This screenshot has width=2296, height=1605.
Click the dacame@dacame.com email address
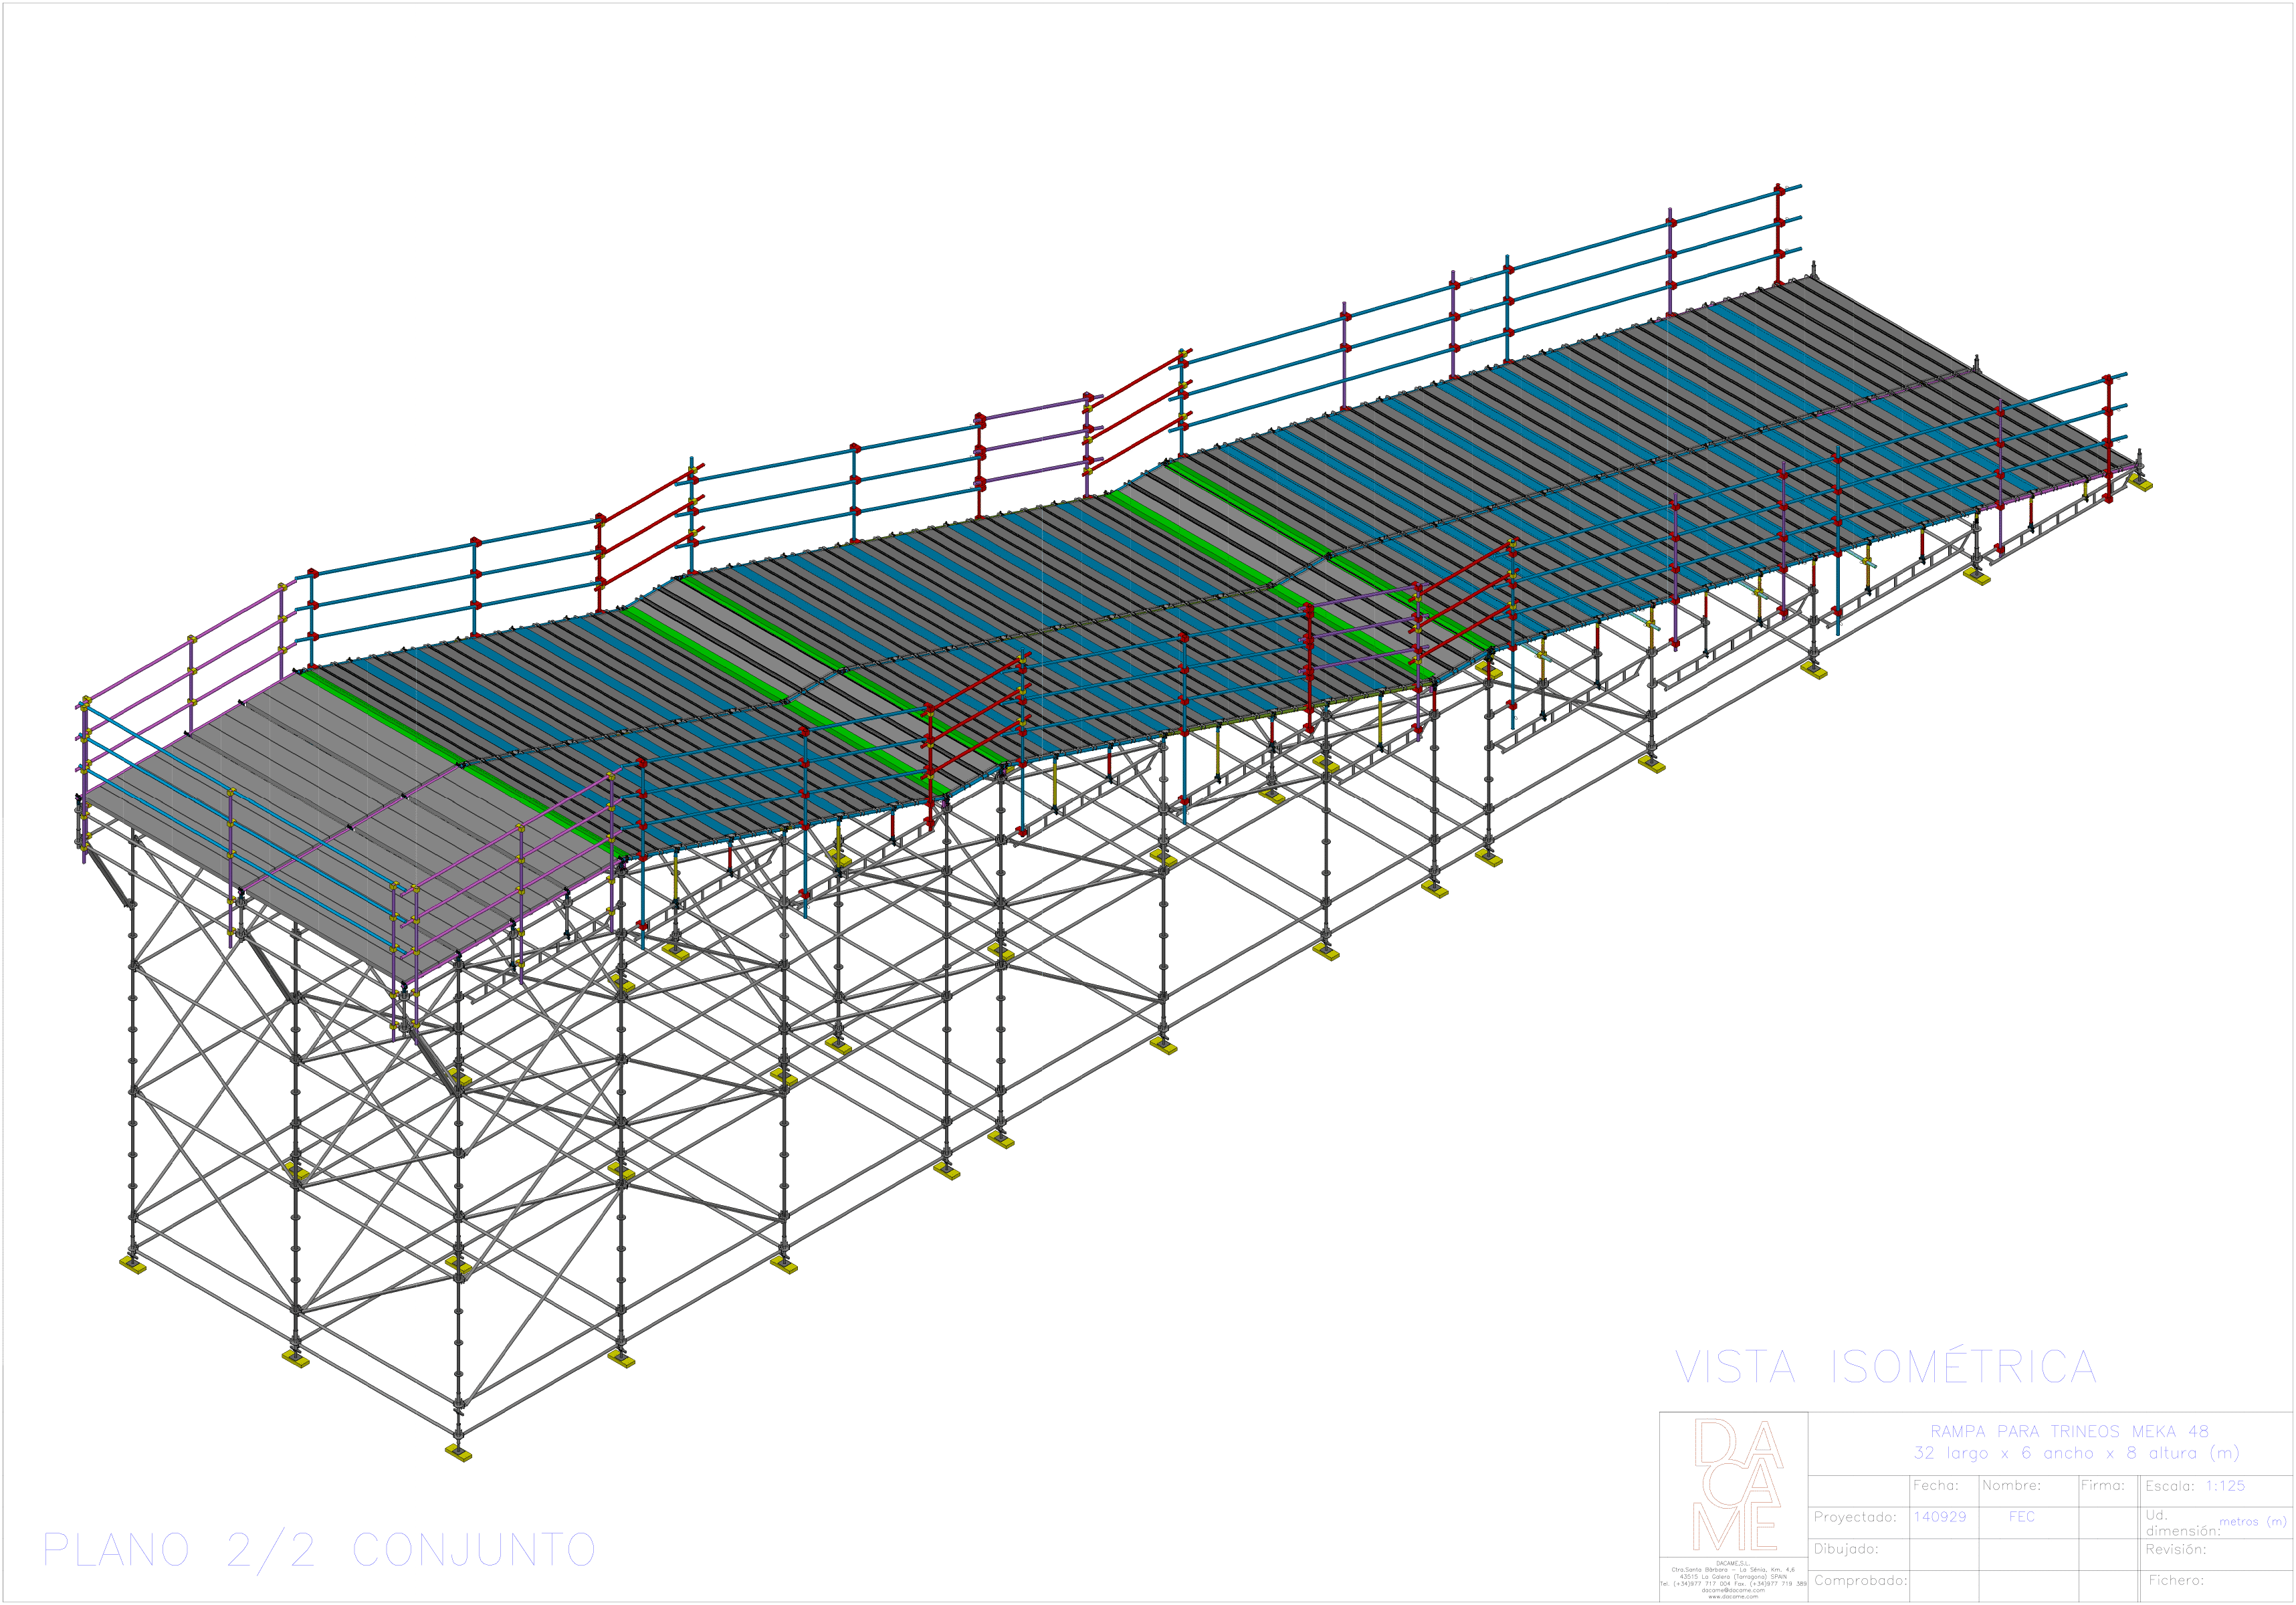coord(1733,1590)
